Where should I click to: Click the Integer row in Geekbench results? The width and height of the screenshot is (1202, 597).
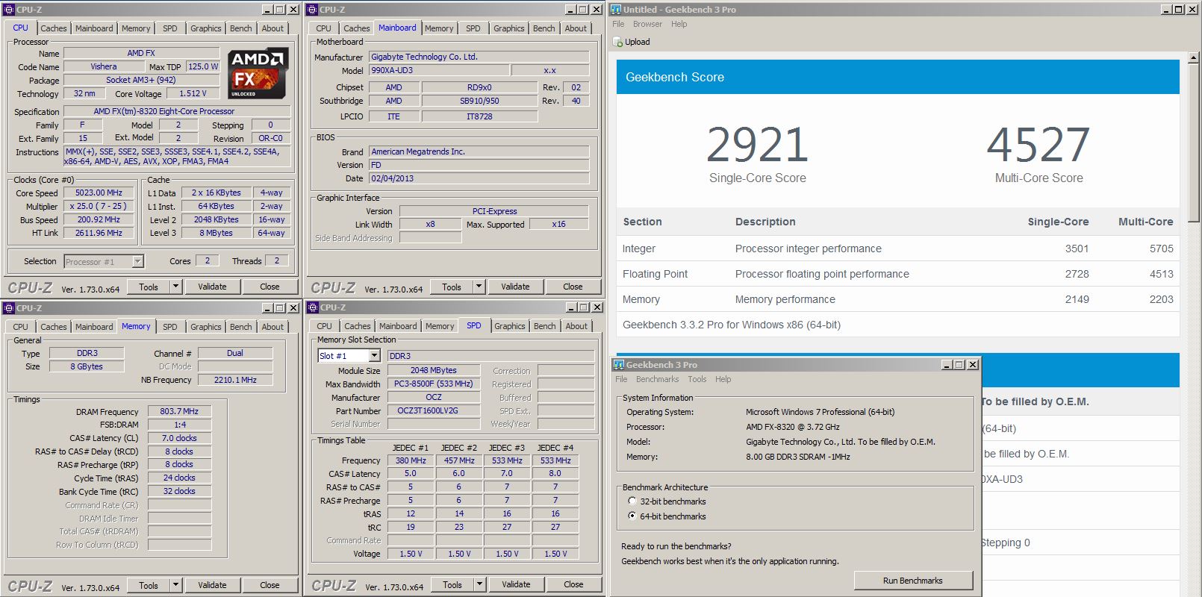point(898,249)
